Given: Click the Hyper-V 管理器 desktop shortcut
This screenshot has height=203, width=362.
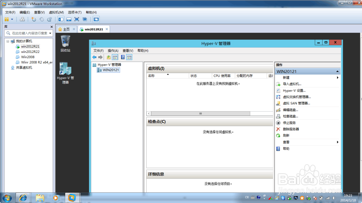Looking at the screenshot, I should tap(65, 73).
